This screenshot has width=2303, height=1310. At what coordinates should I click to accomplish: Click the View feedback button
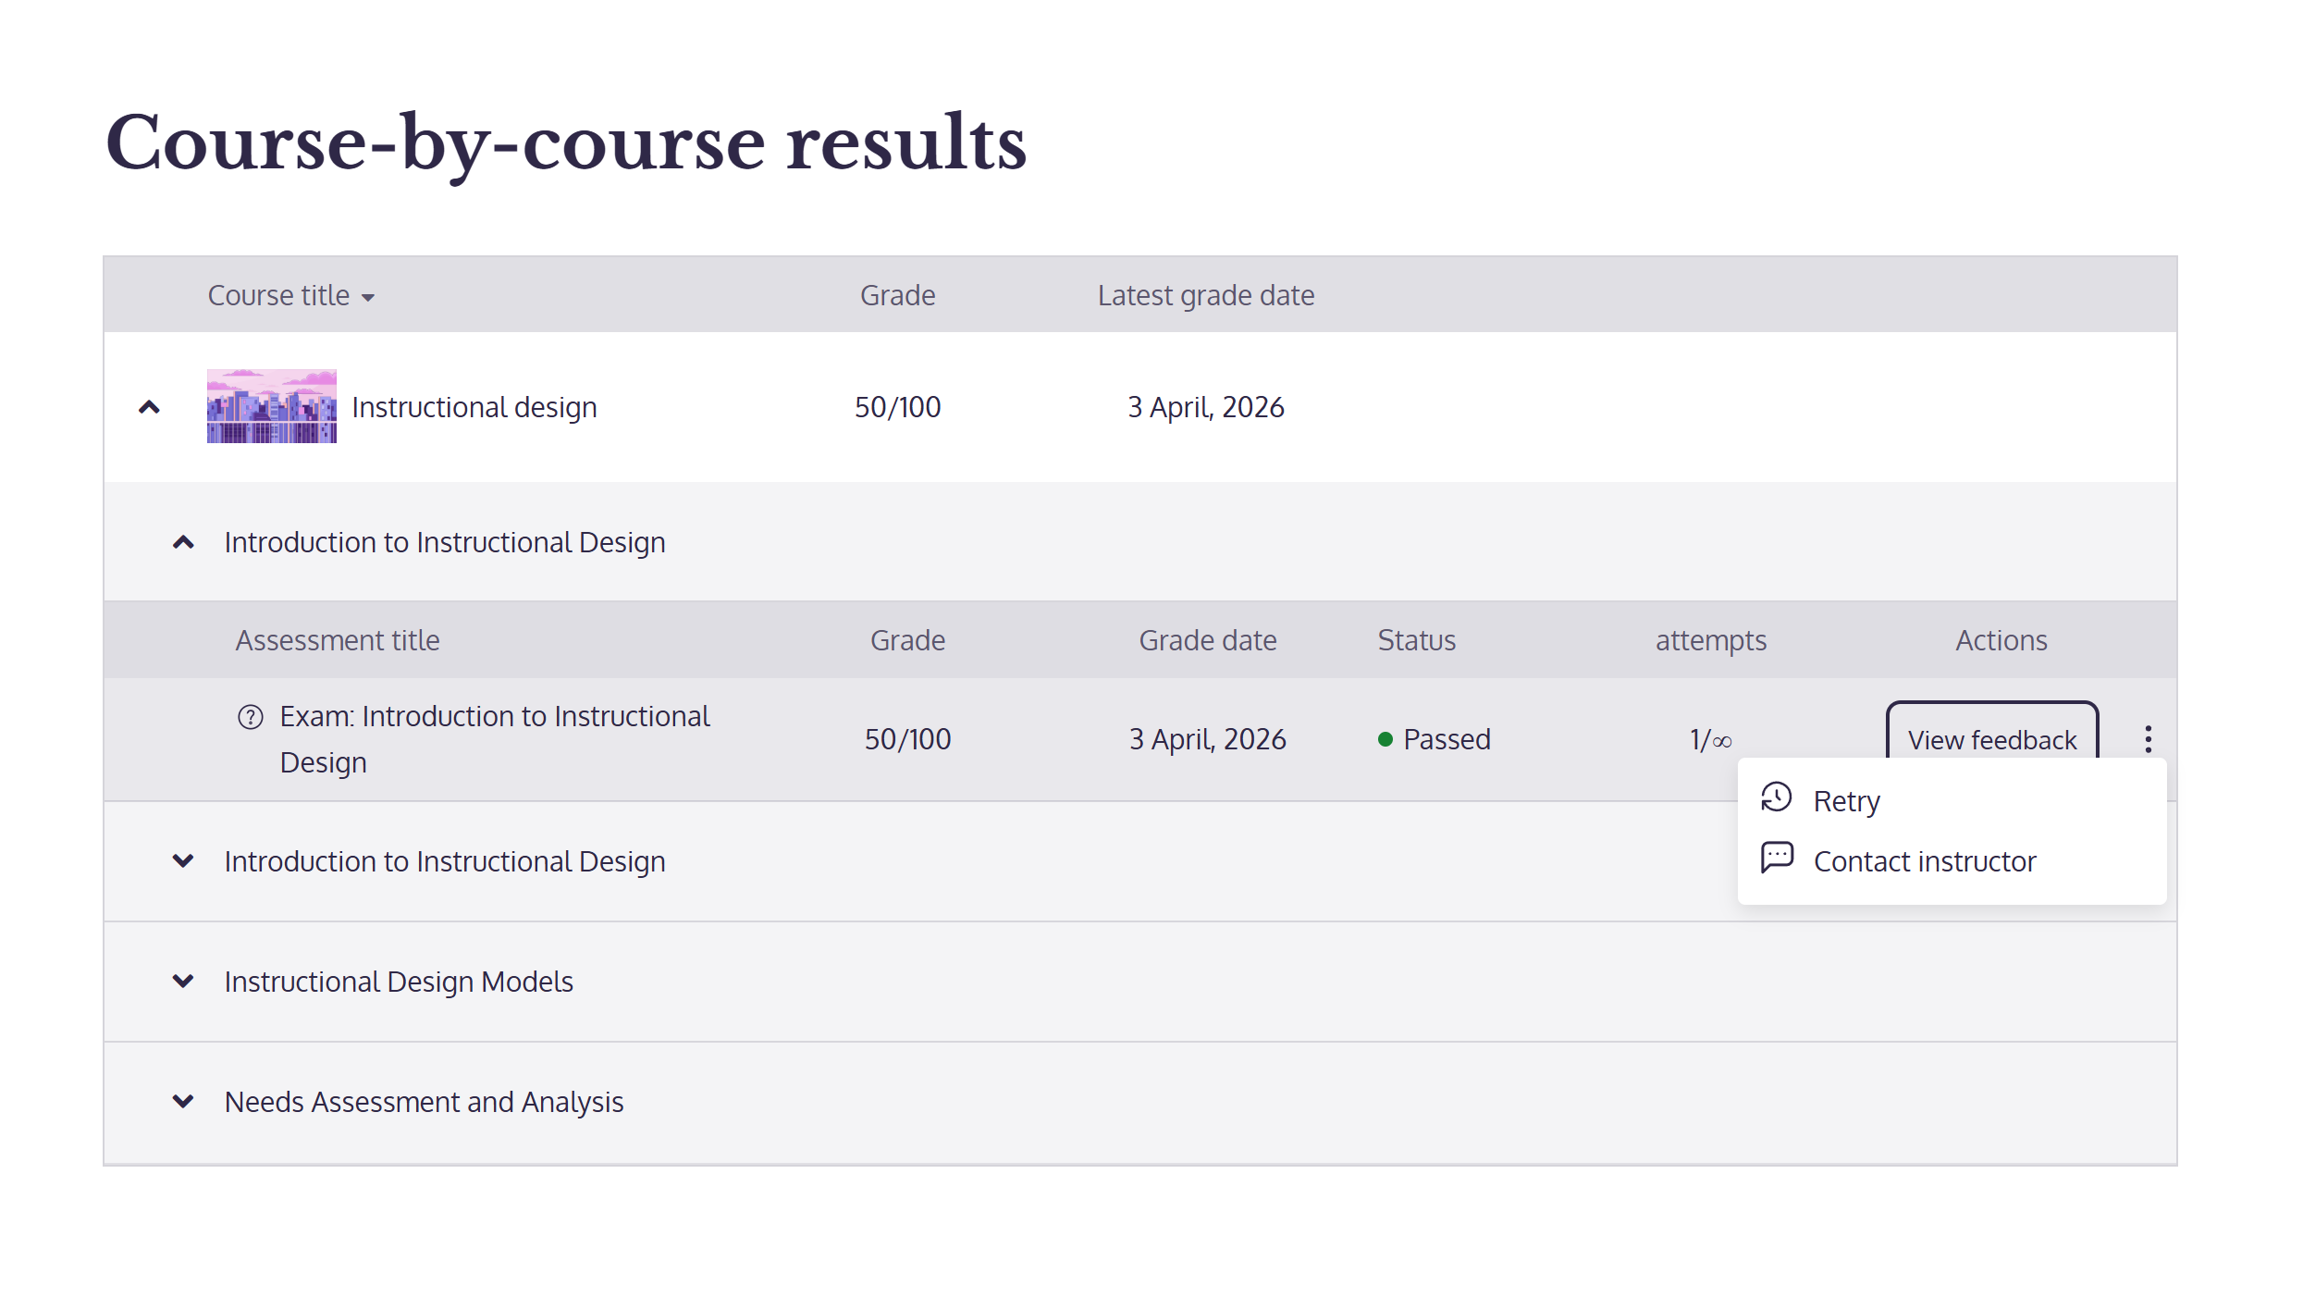pyautogui.click(x=1991, y=736)
